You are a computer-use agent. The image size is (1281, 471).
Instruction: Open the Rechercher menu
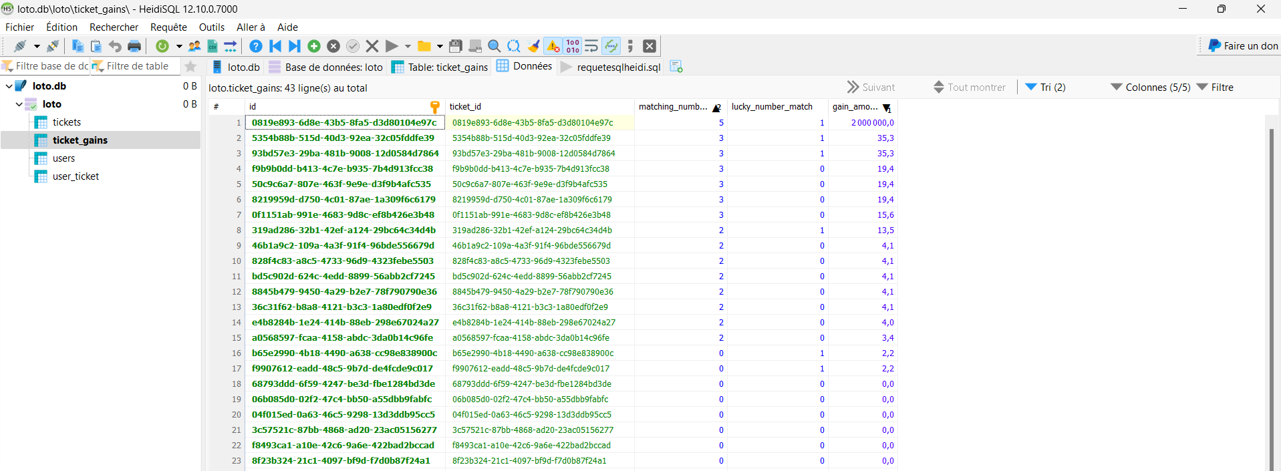[x=114, y=27]
